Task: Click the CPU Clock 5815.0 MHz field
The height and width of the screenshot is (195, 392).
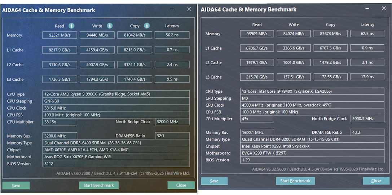Action: 116,108
